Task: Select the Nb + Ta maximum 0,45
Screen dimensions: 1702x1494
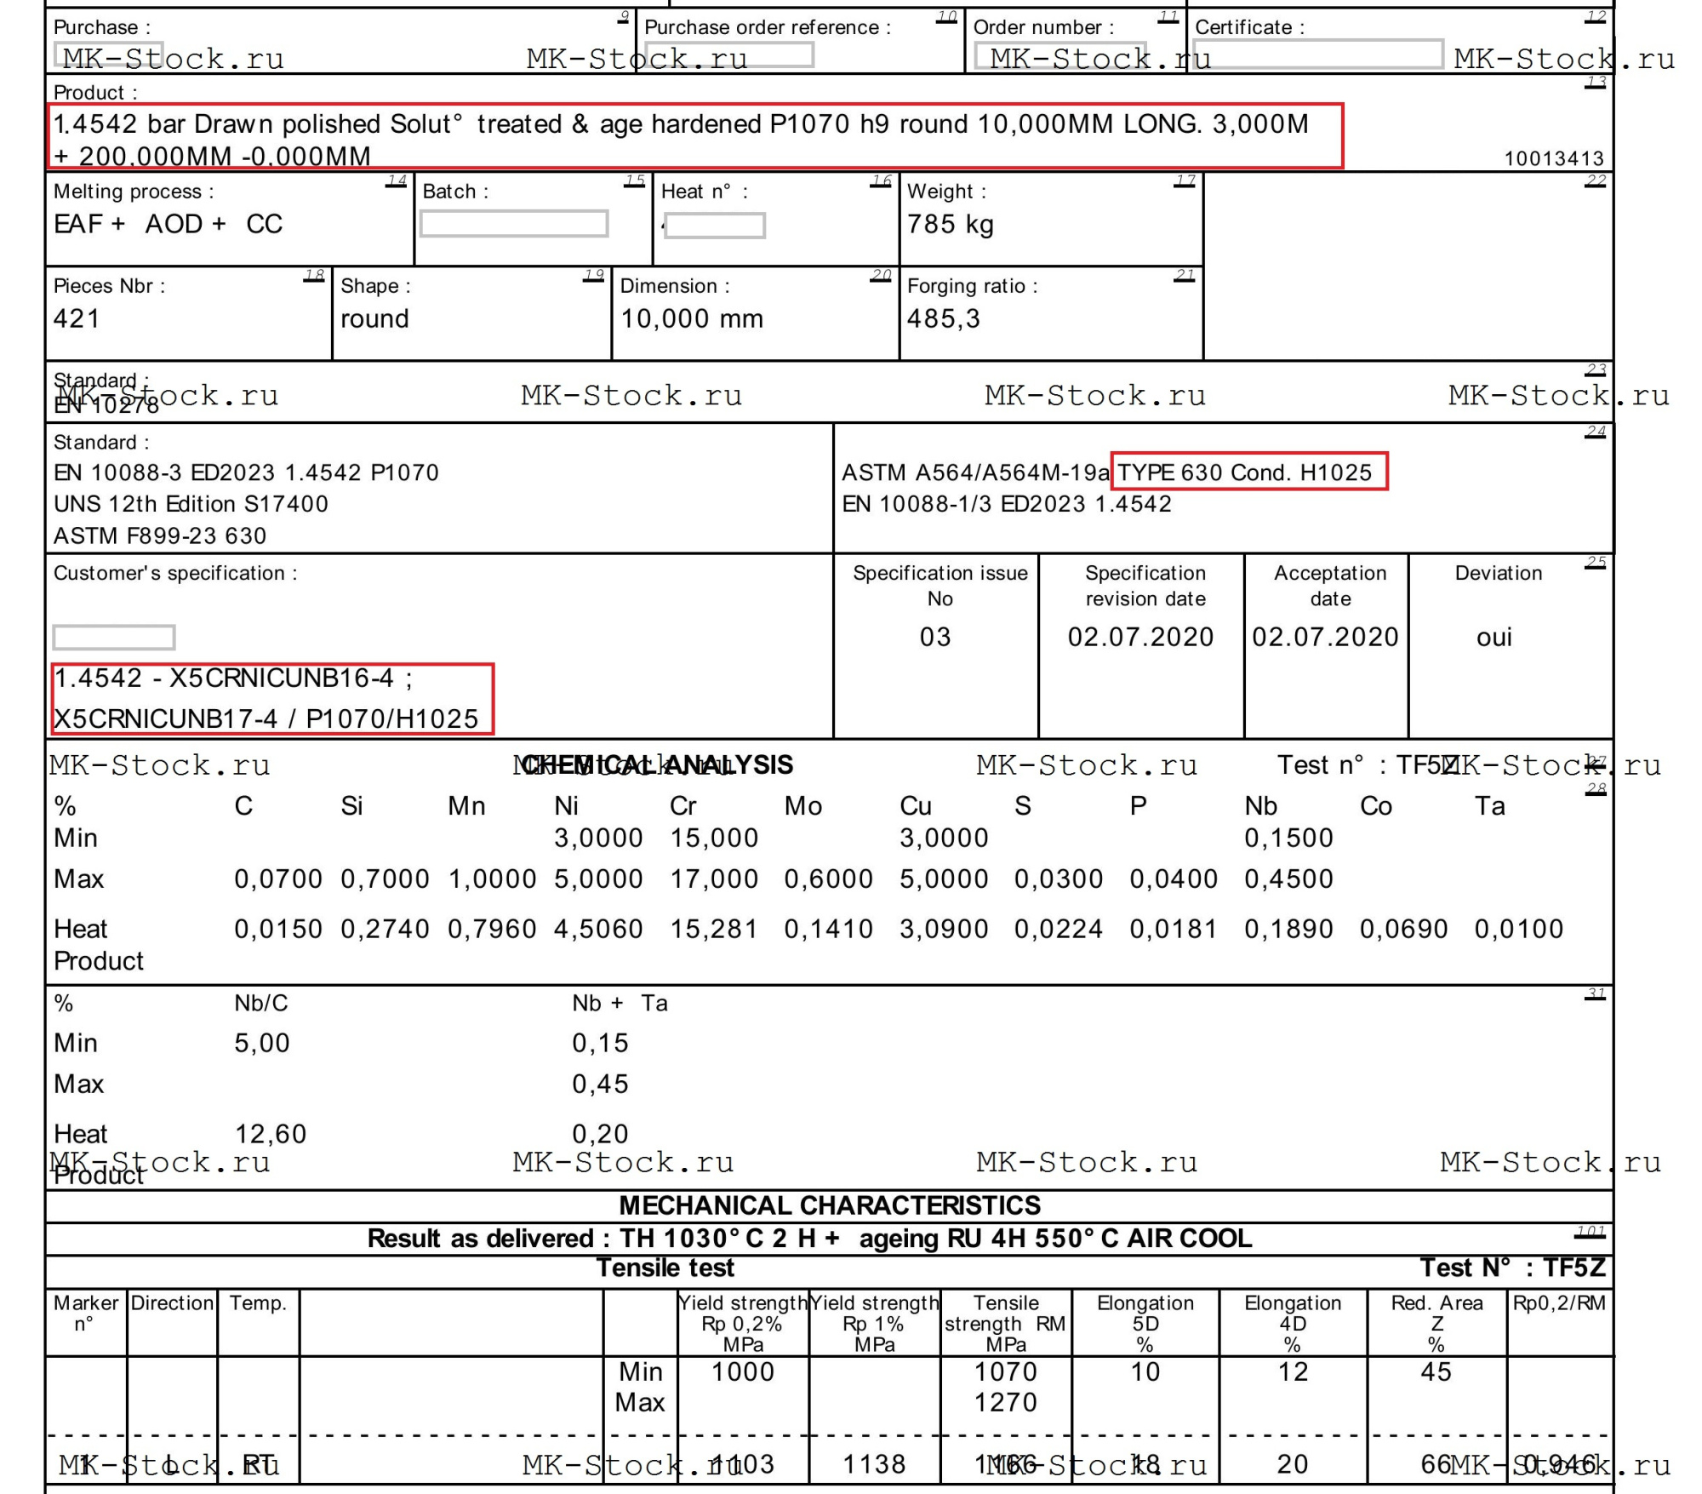Action: click(600, 1084)
